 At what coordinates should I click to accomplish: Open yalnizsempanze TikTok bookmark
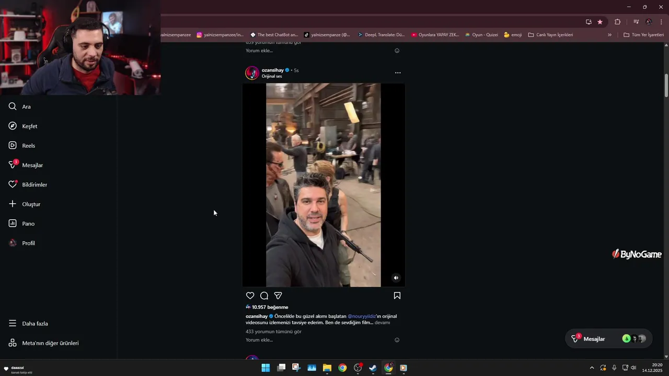327,35
